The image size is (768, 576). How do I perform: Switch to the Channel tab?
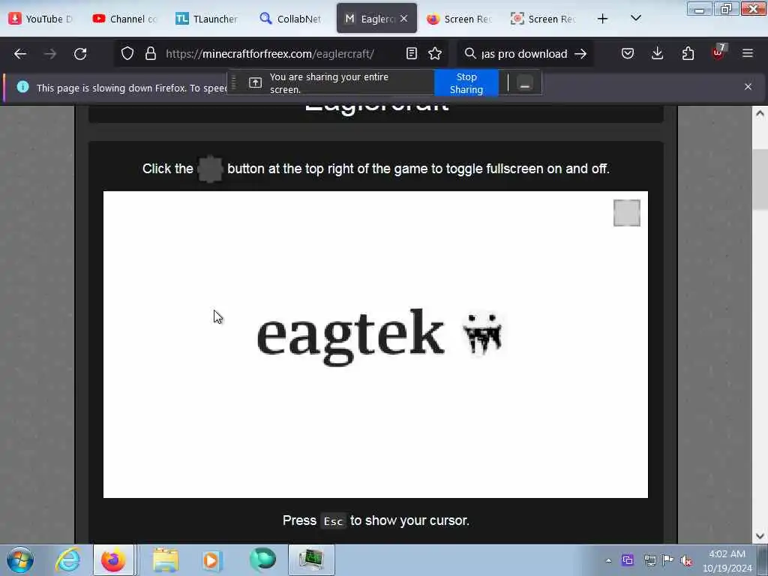[x=125, y=19]
